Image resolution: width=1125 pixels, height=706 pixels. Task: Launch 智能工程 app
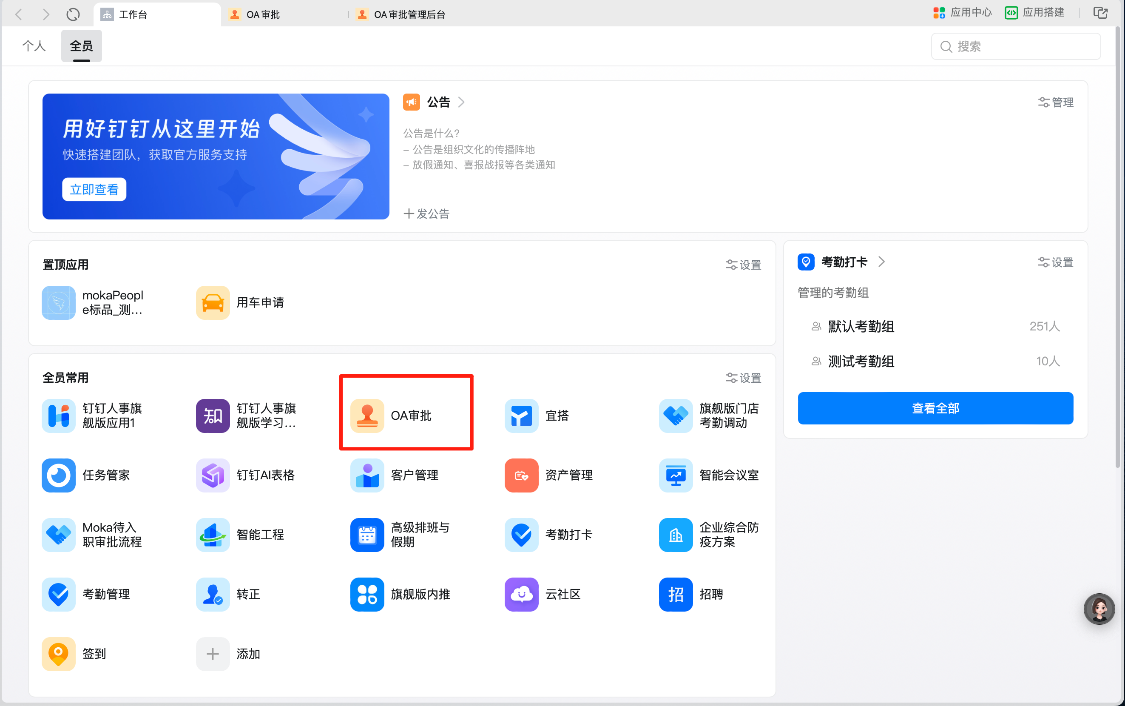(240, 535)
